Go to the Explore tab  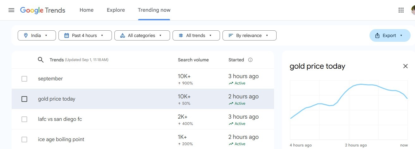click(116, 10)
